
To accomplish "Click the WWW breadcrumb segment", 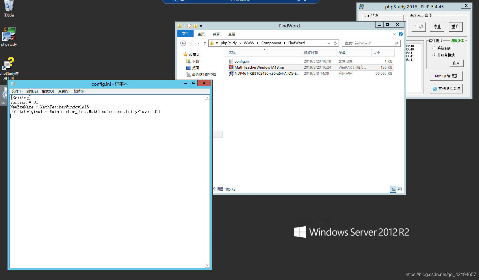I will pos(249,43).
